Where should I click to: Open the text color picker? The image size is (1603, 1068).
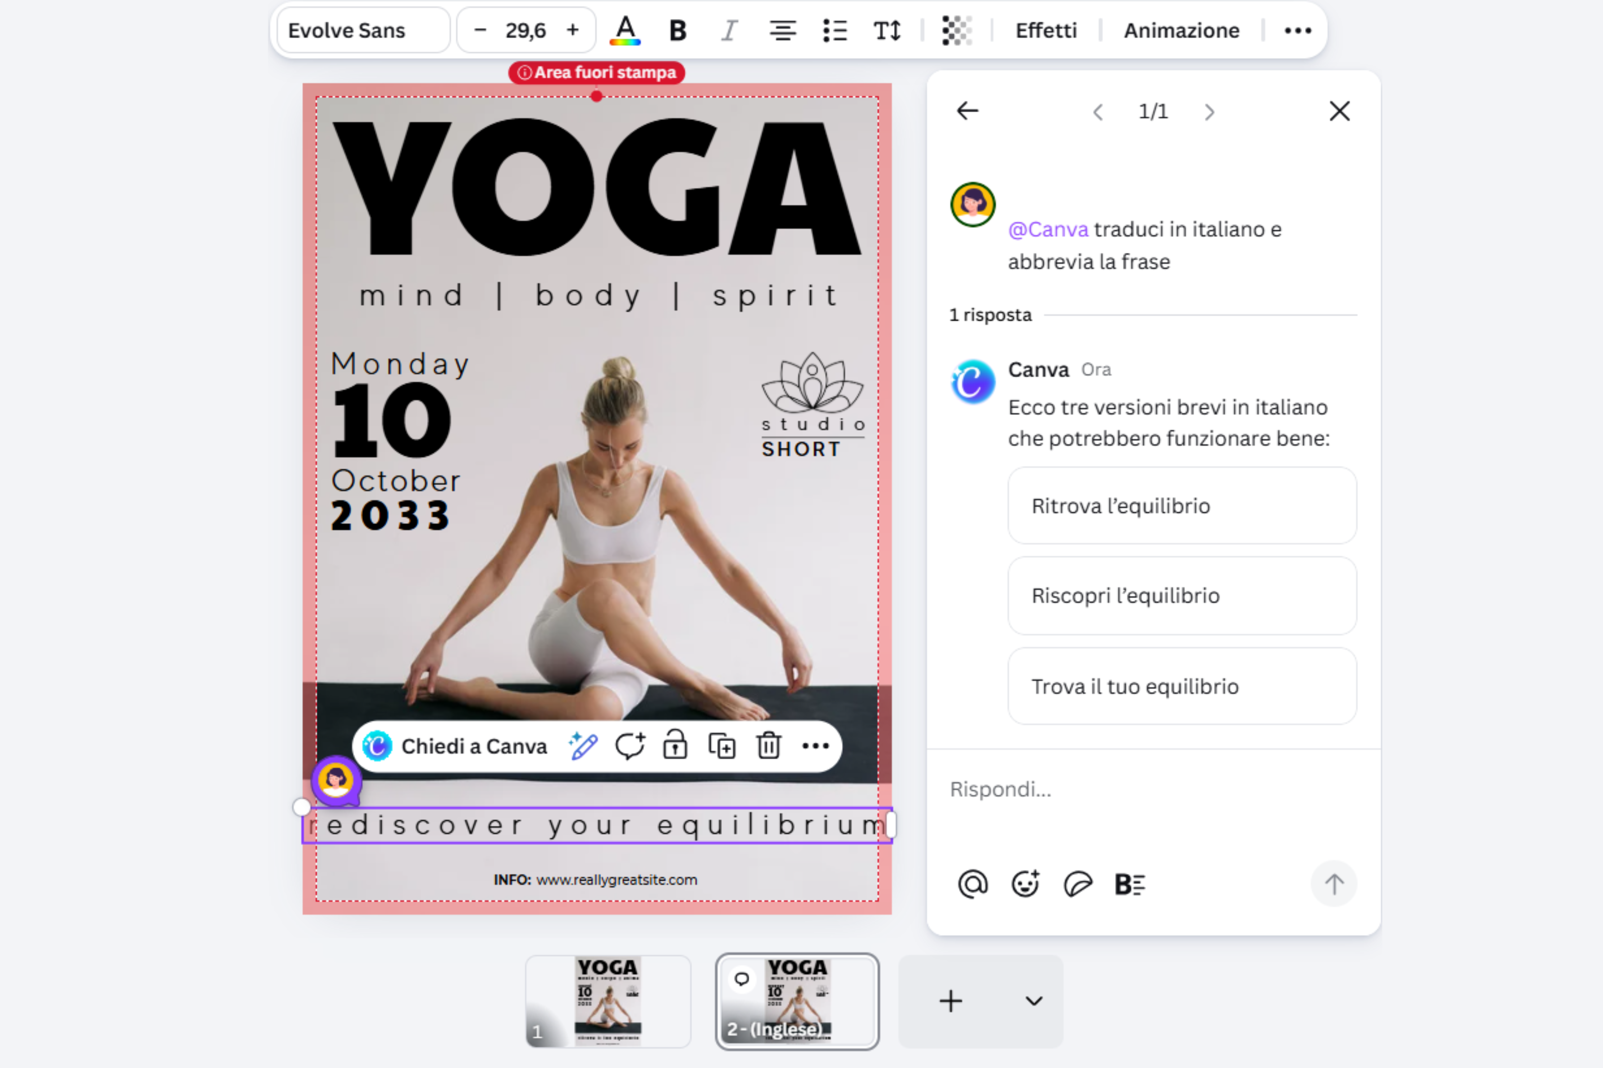pos(625,31)
